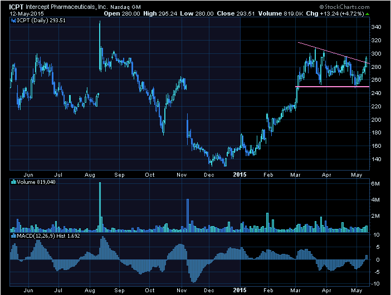Click the bold 2015 label under the price chart
The width and height of the screenshot is (391, 295).
click(240, 174)
